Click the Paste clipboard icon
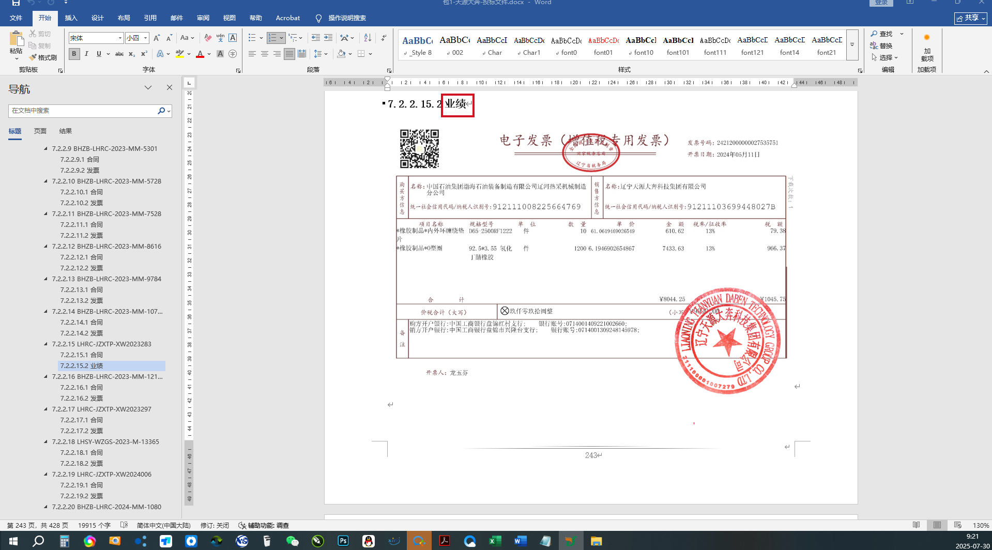 16,39
